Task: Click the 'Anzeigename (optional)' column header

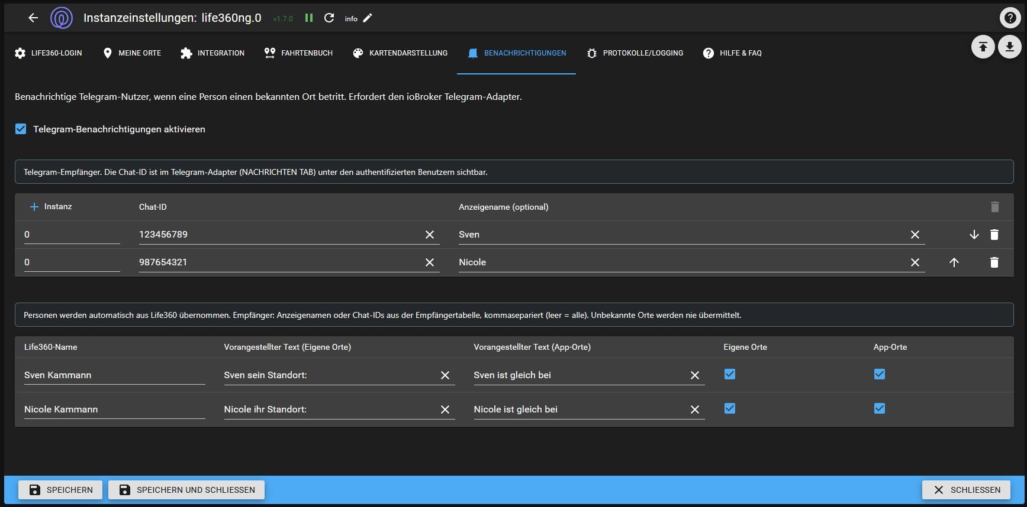Action: pyautogui.click(x=504, y=207)
